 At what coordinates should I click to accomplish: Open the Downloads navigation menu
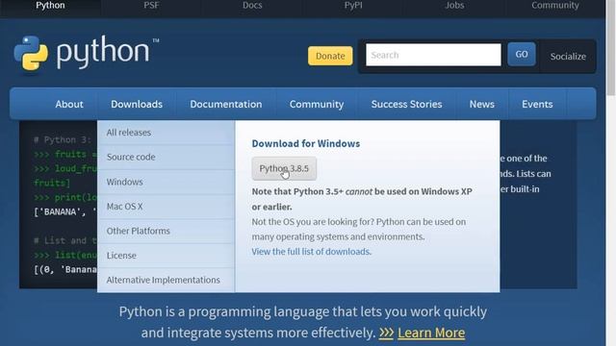[x=137, y=104]
